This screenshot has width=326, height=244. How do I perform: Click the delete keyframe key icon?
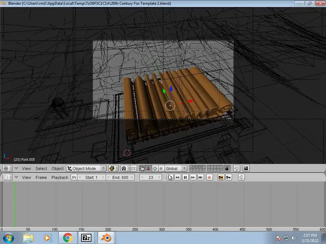point(229,177)
